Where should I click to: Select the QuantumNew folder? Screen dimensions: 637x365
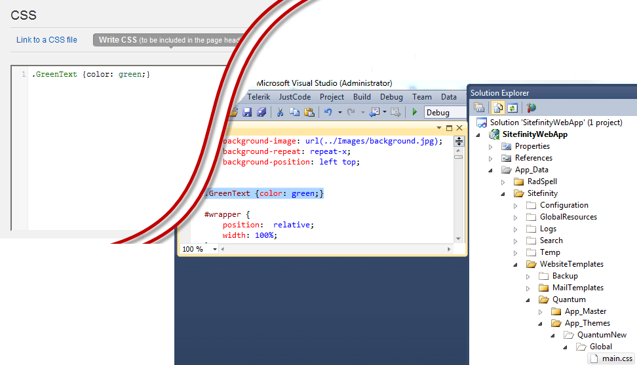pos(602,335)
